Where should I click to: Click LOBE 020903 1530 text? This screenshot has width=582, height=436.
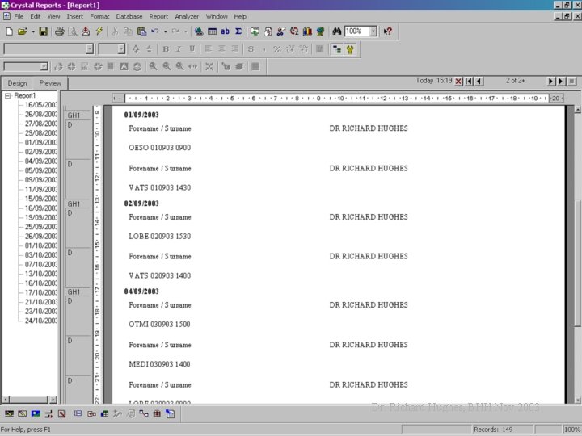[x=159, y=236]
